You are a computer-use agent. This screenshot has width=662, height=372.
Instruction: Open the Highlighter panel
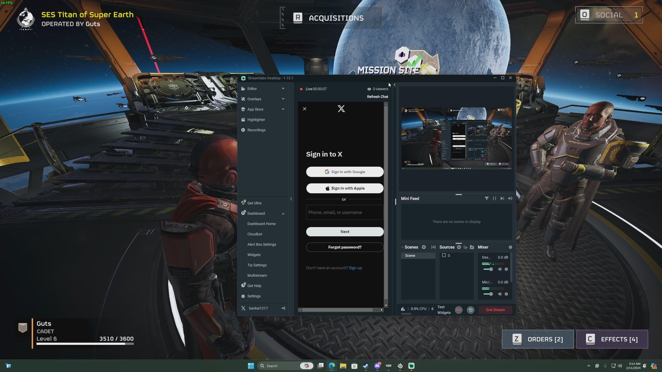(256, 119)
